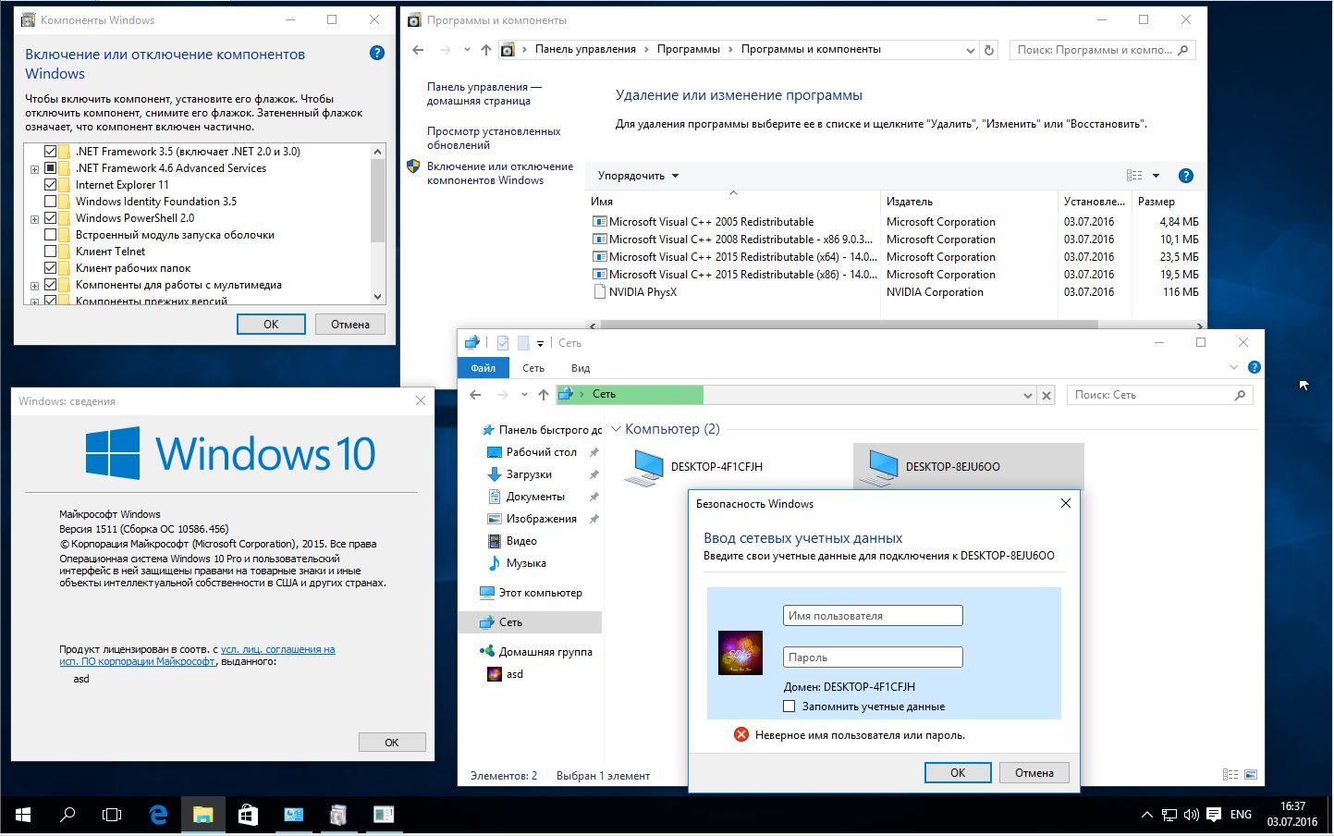Open address dropdown in Сеть window
The image size is (1334, 836).
(1027, 395)
